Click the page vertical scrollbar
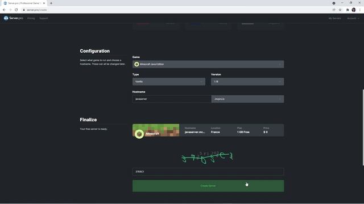The image size is (364, 204). point(363,127)
